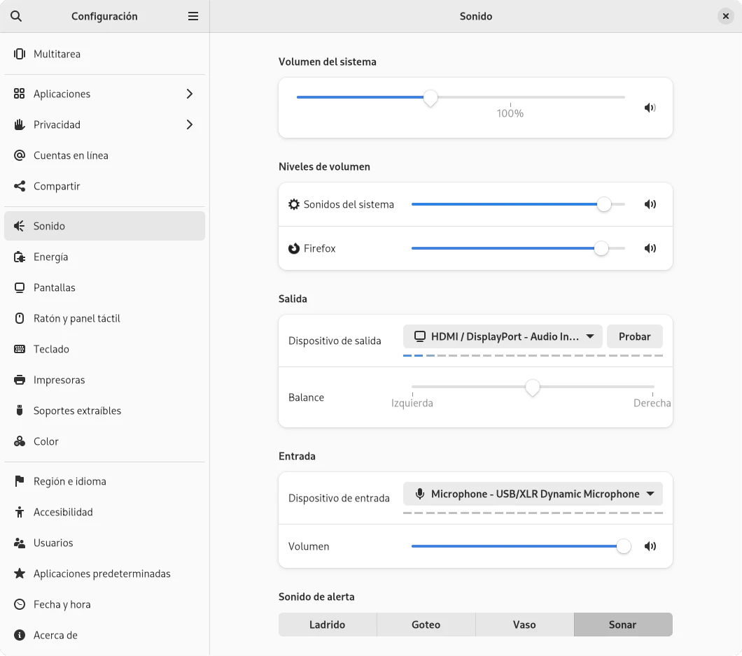
Task: Choose the Goteo alert sound
Action: pyautogui.click(x=426, y=625)
